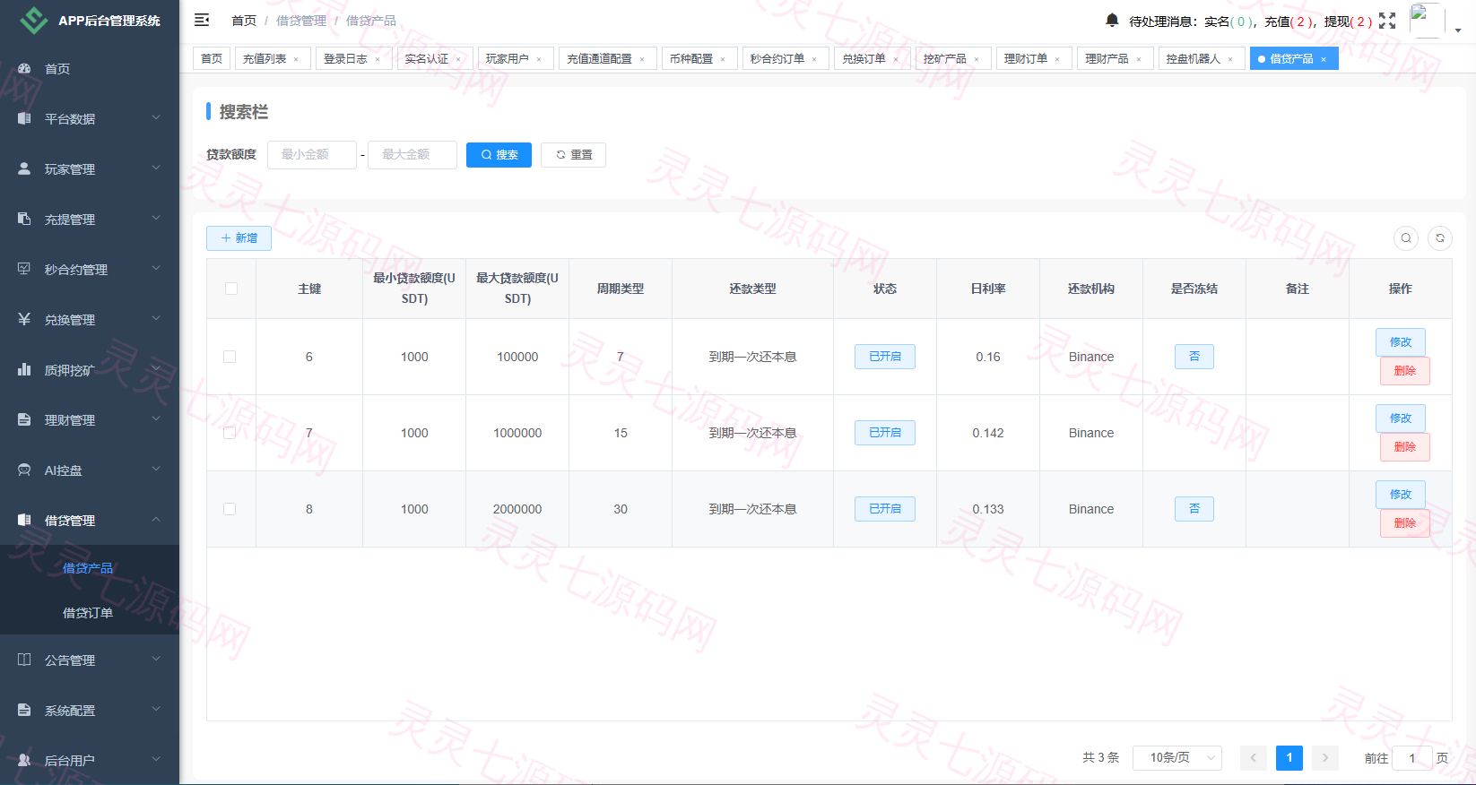Open user avatar image
The height and width of the screenshot is (785, 1476).
[1427, 20]
